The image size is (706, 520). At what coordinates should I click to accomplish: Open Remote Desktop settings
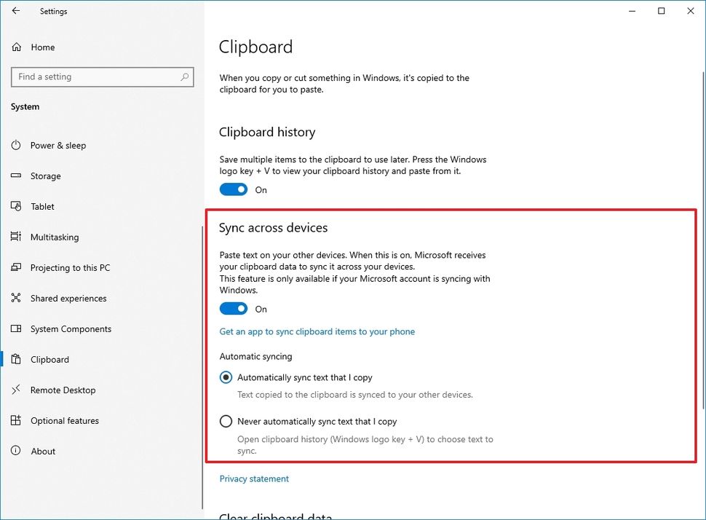pos(63,390)
